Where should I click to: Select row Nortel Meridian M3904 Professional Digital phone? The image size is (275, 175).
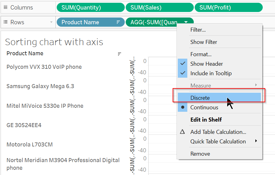[x=63, y=164]
